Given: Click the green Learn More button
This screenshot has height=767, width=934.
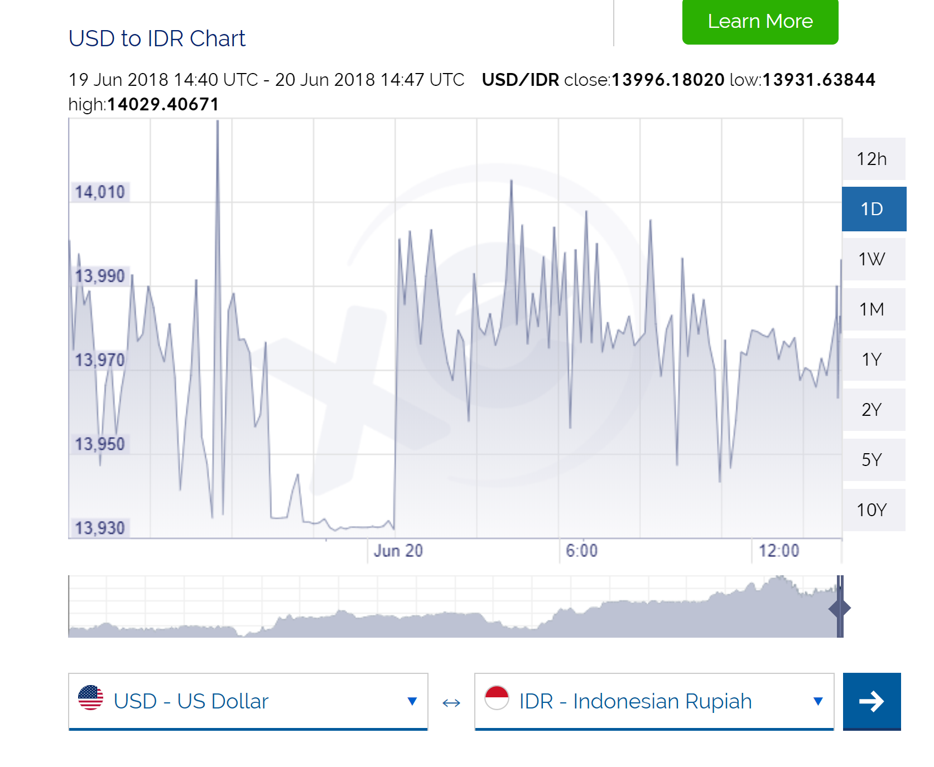Looking at the screenshot, I should click(759, 22).
